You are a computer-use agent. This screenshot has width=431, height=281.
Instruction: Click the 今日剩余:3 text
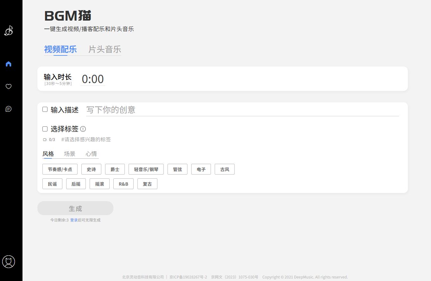point(59,220)
